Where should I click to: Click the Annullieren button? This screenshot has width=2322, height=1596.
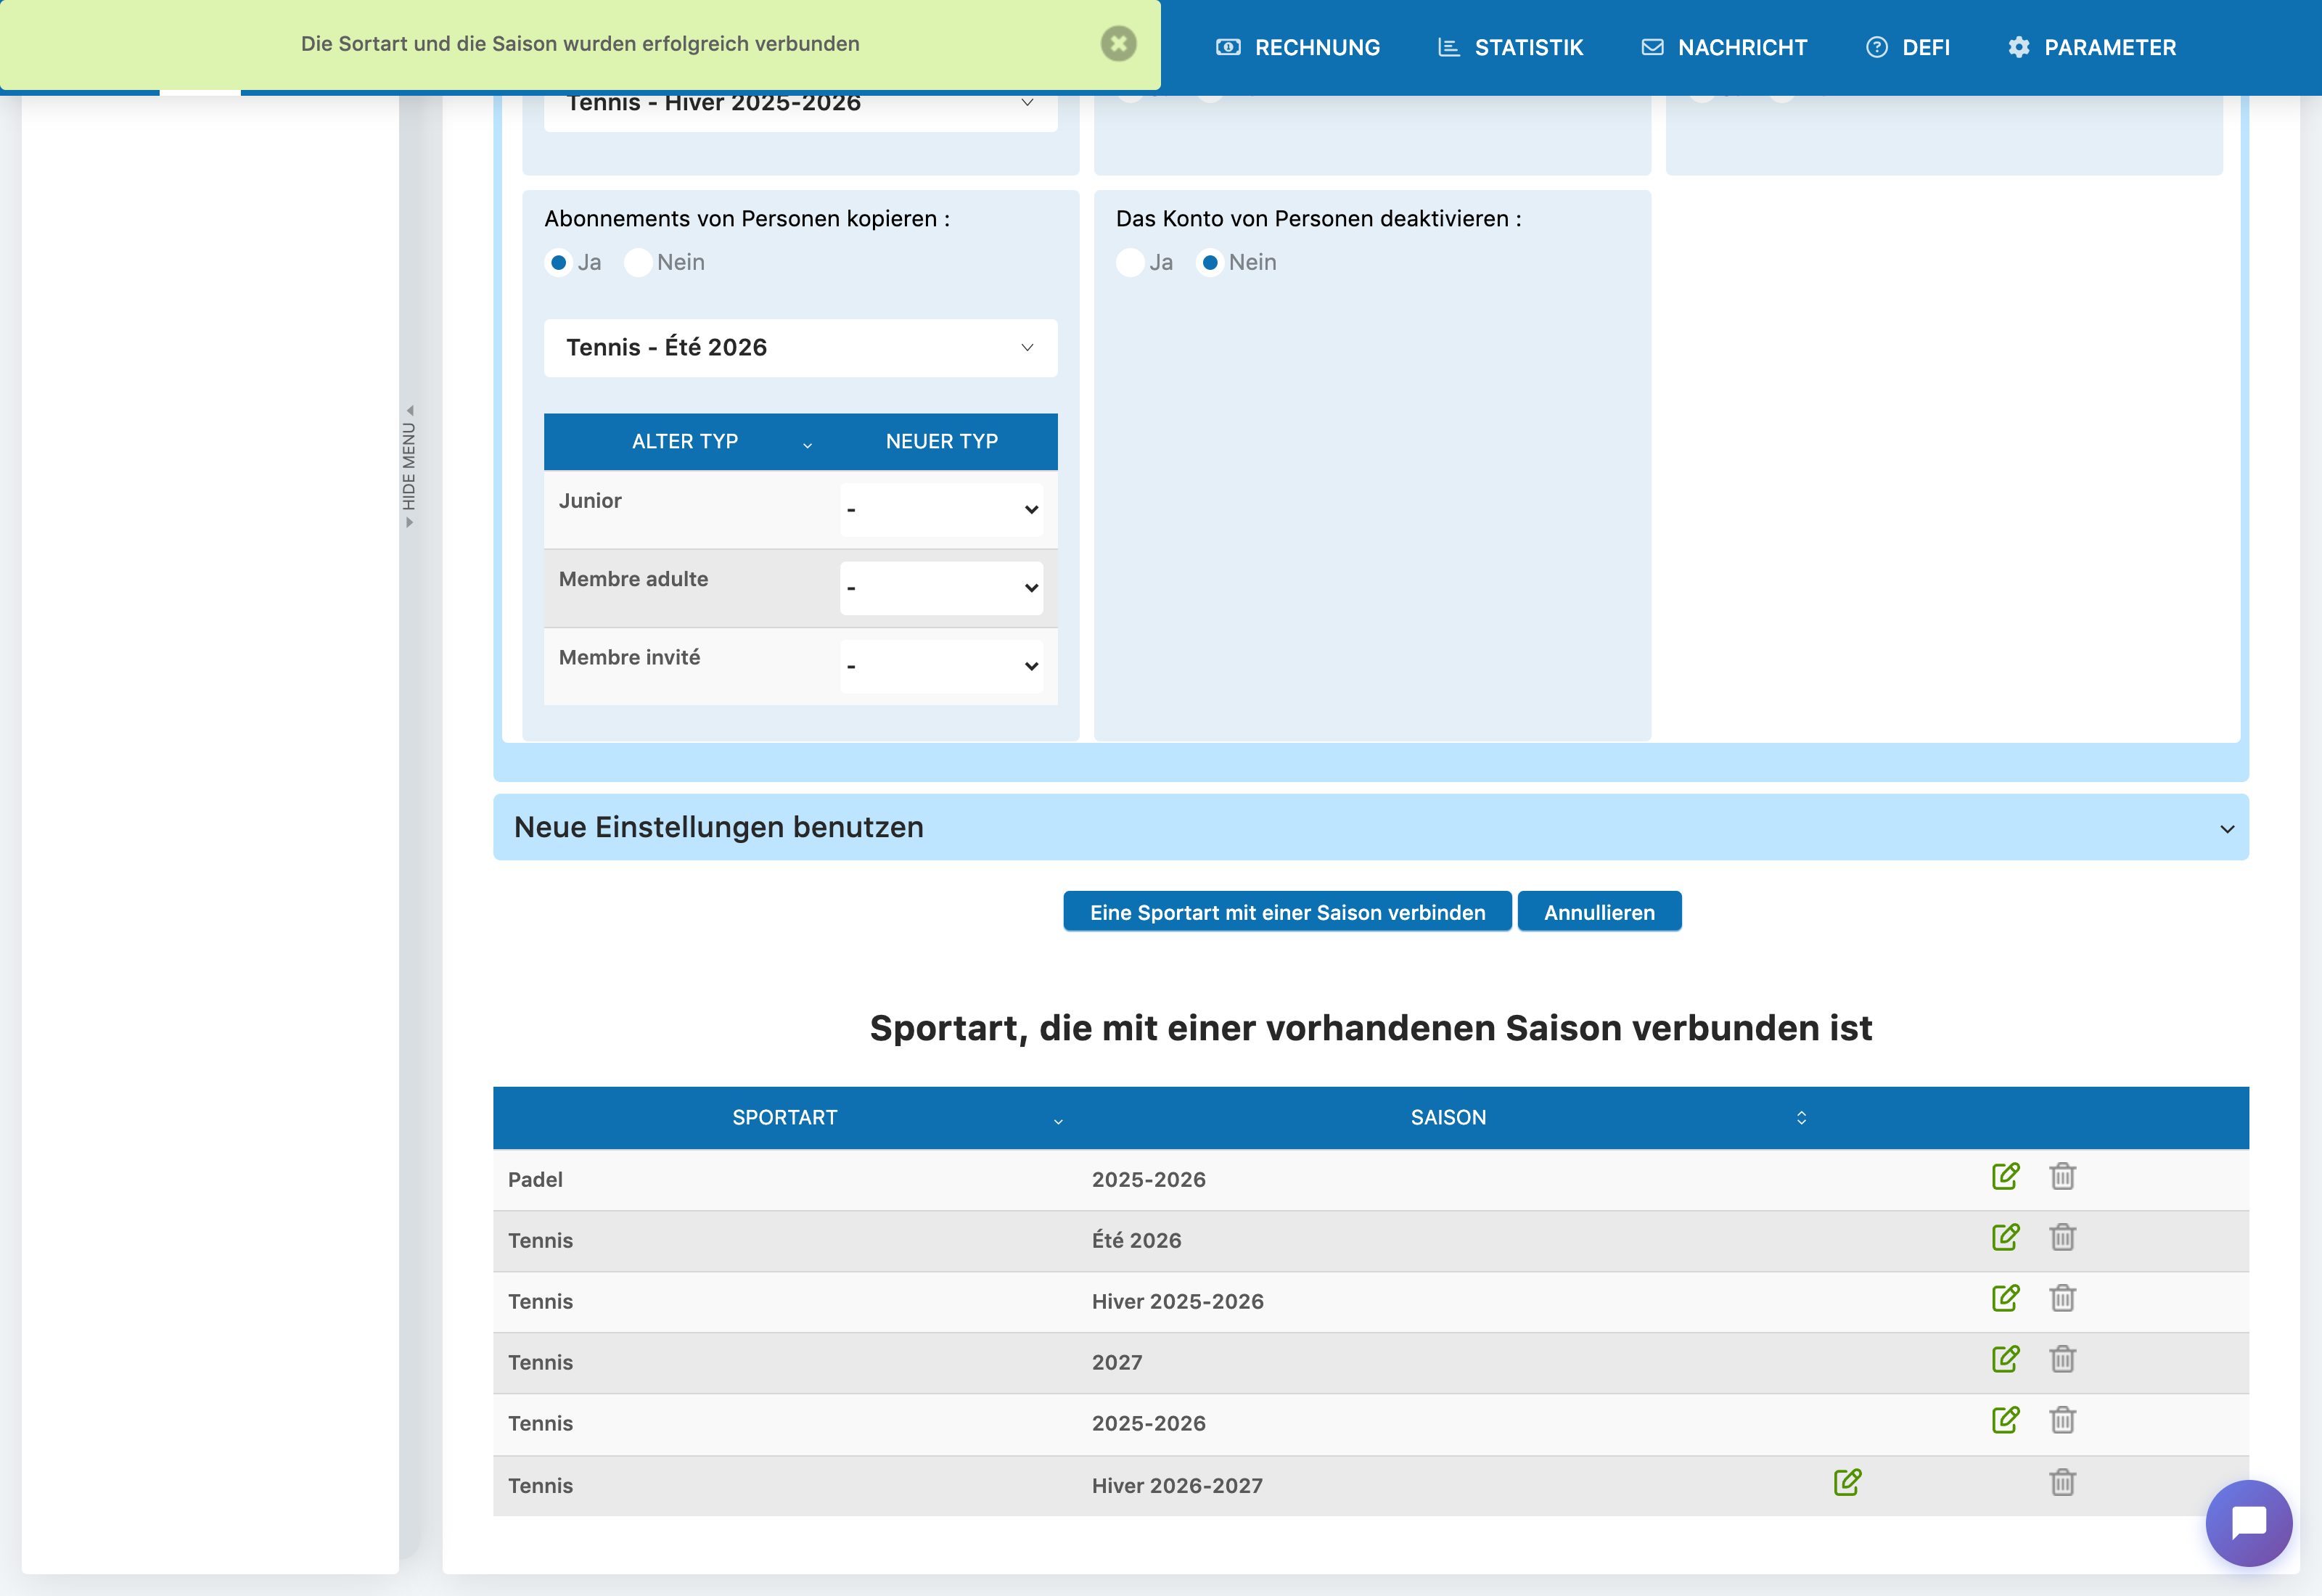(1599, 912)
